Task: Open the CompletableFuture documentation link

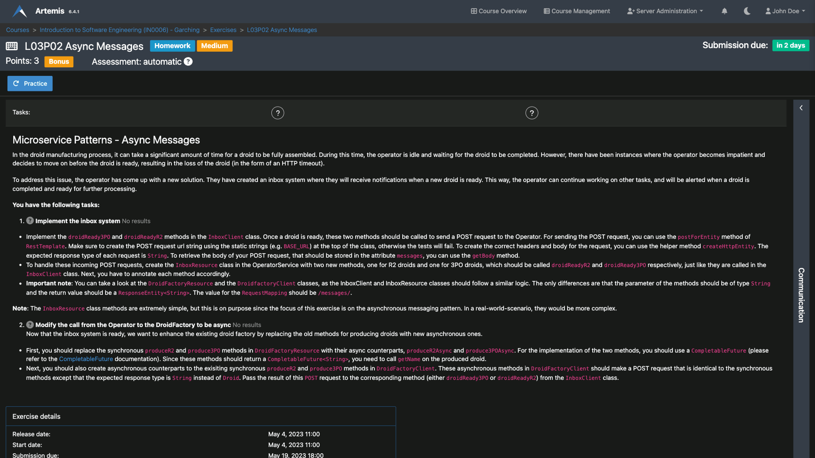Action: click(86, 359)
